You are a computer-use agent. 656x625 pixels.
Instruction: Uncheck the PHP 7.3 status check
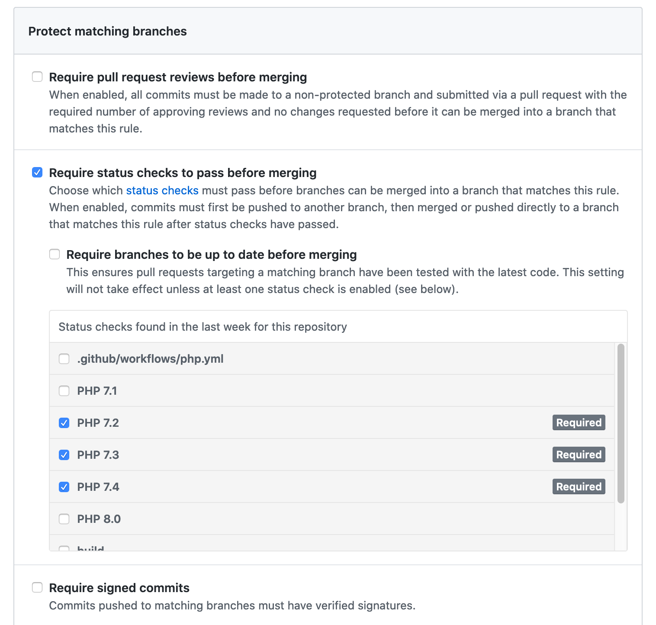pyautogui.click(x=64, y=455)
